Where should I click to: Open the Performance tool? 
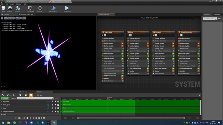(53, 9)
